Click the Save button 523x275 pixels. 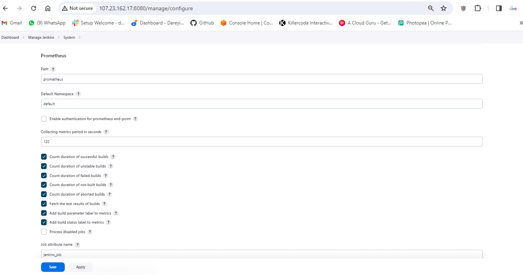pos(53,267)
